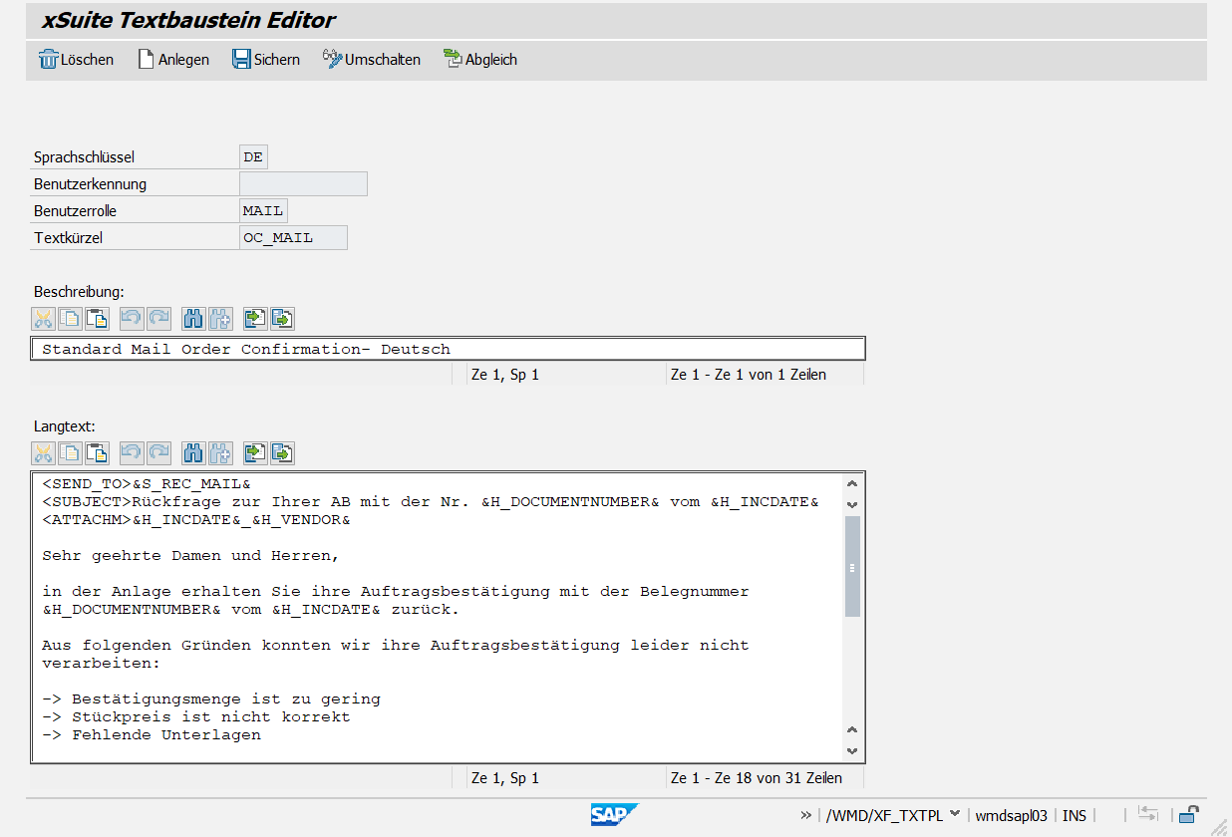The width and height of the screenshot is (1232, 837).
Task: Expand the /WMD/XF_TXTPL transaction dropdown
Action: point(955,814)
